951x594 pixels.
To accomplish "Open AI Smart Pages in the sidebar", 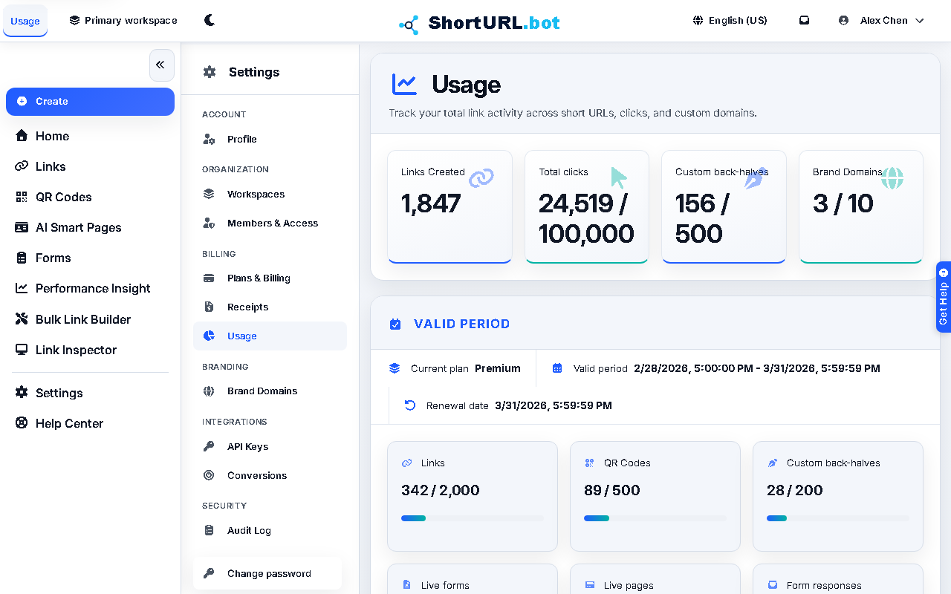I will click(90, 227).
